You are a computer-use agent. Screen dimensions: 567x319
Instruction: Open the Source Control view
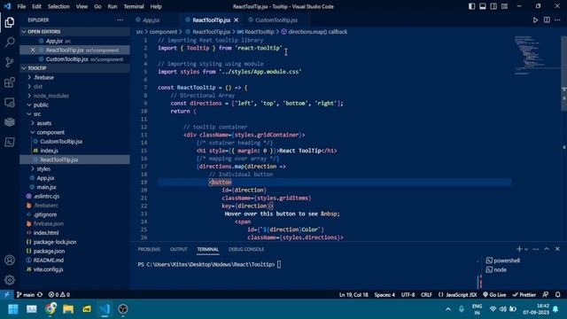[x=10, y=62]
